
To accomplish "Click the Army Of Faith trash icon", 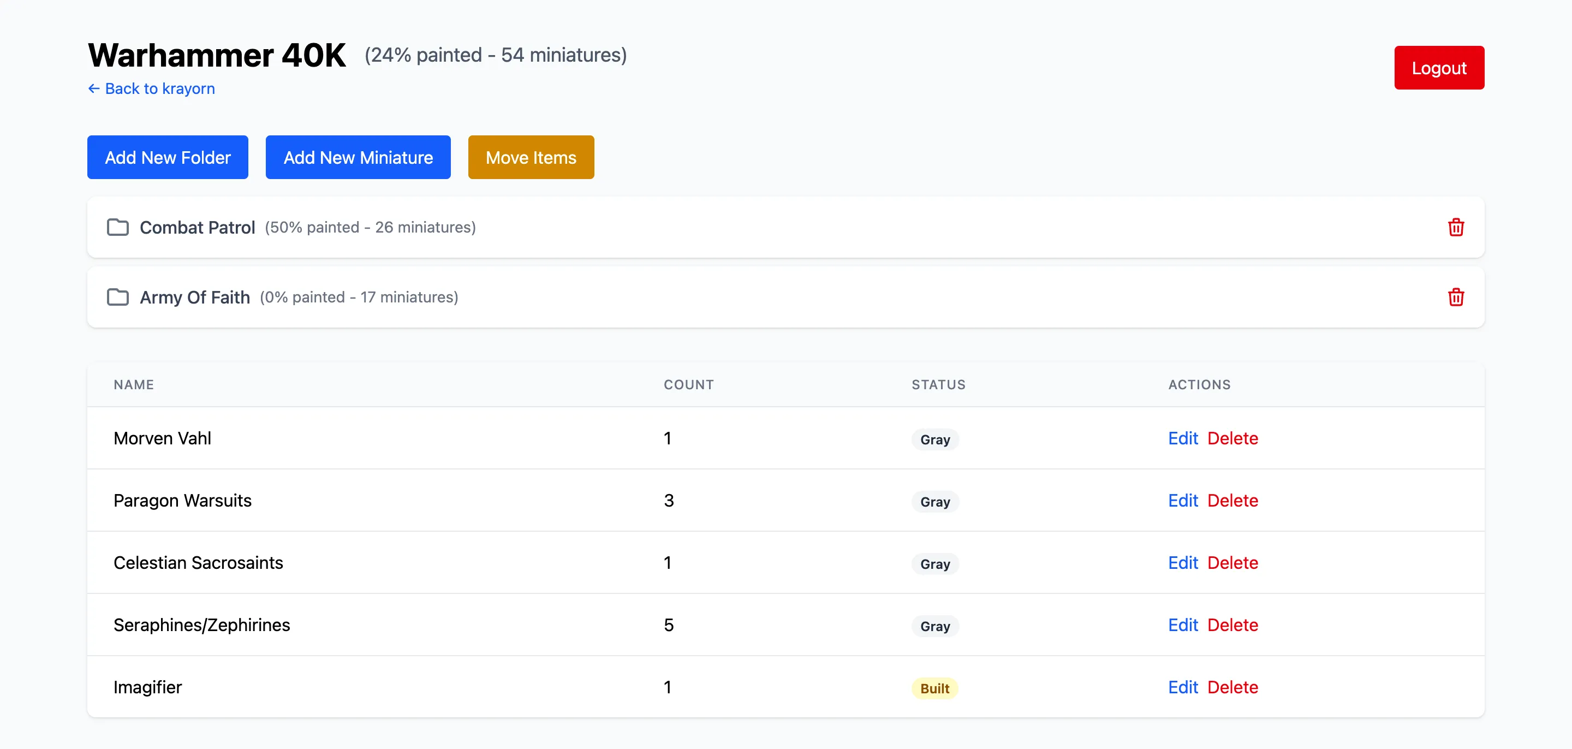I will coord(1455,298).
